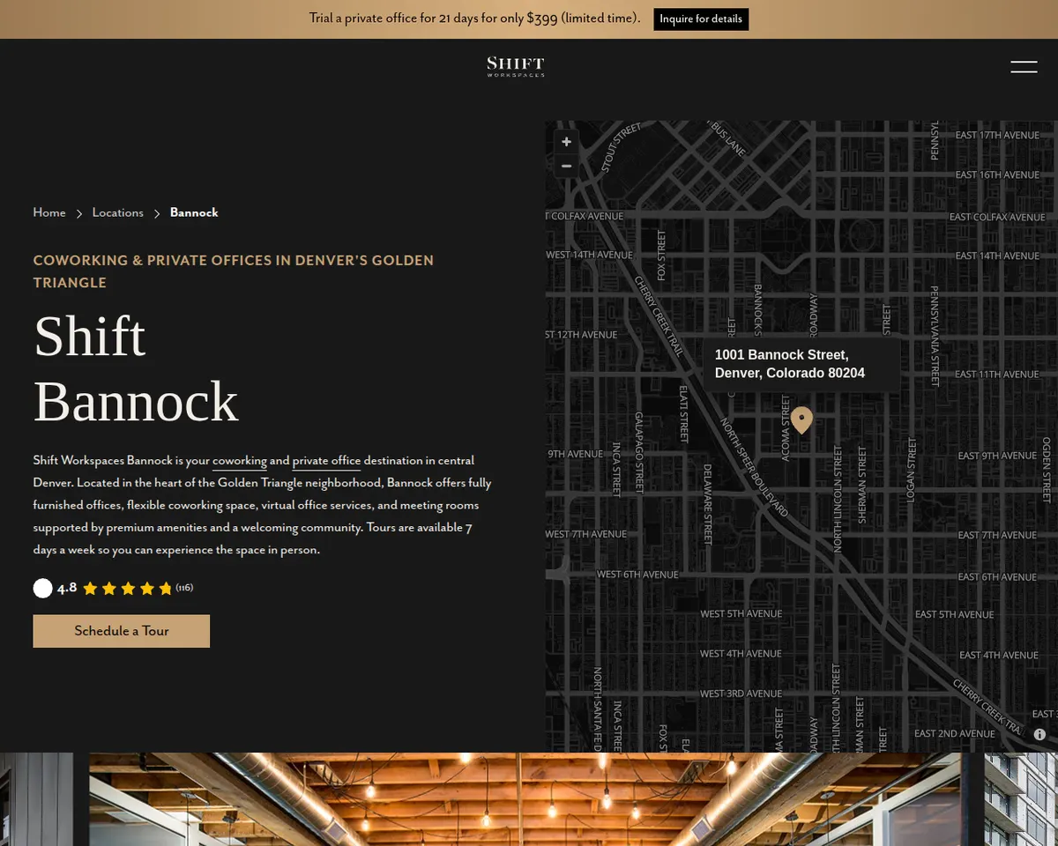Follow the private office link
This screenshot has width=1058, height=846.
(326, 461)
